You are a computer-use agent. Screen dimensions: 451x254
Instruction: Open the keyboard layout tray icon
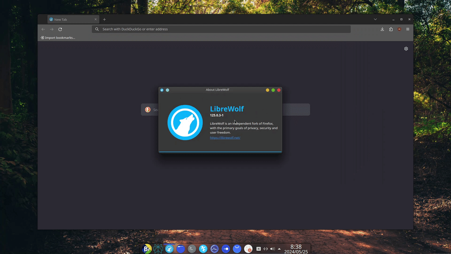259,249
